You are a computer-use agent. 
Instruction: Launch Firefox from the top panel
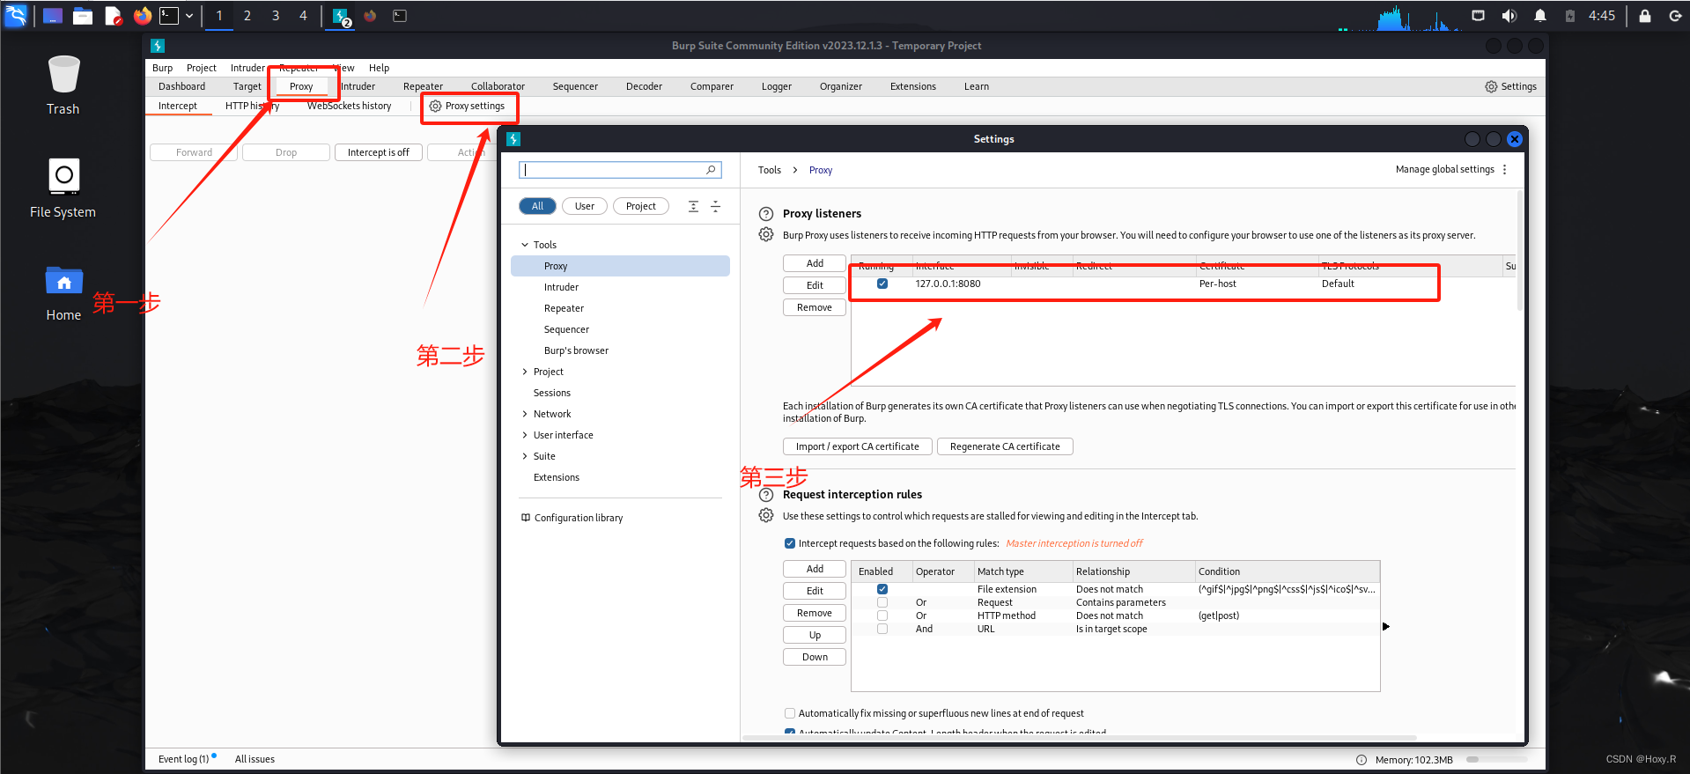coord(142,16)
